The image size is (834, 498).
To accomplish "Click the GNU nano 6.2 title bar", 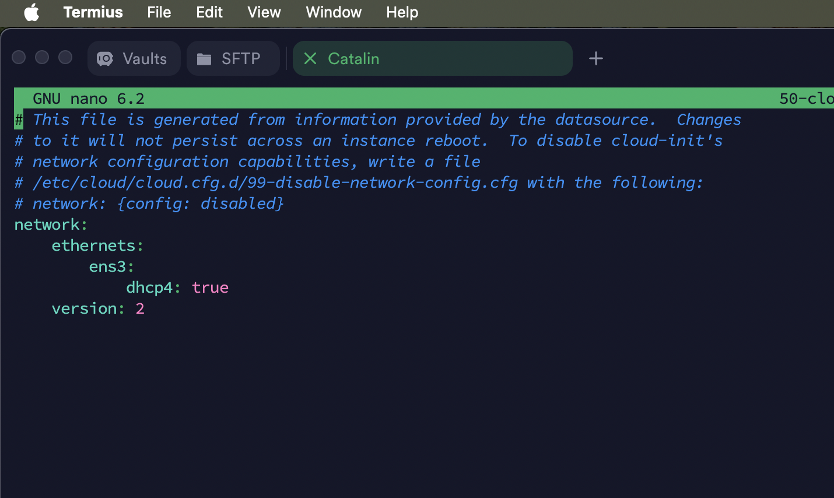I will point(87,98).
